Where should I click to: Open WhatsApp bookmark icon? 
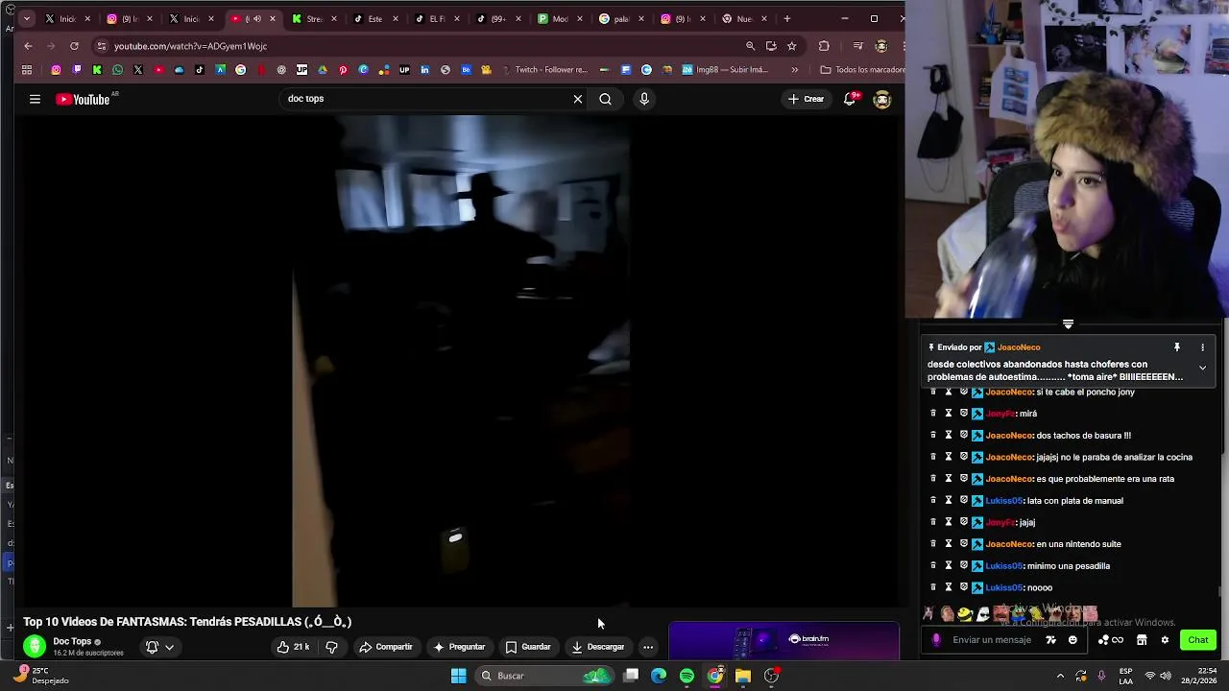pyautogui.click(x=117, y=70)
